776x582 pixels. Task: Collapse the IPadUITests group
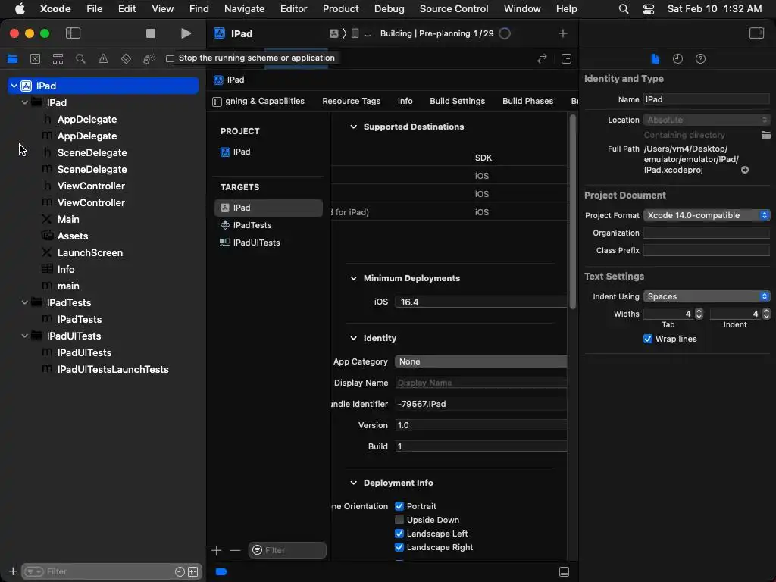click(24, 336)
